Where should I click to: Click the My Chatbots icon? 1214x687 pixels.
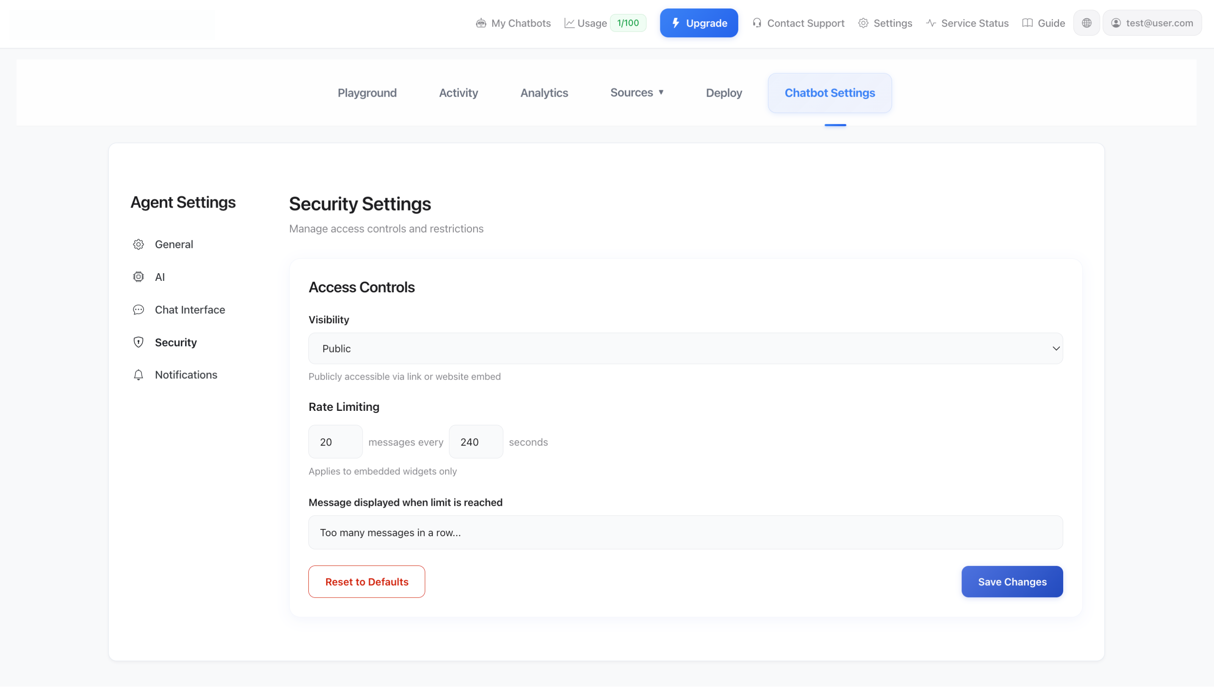tap(481, 22)
